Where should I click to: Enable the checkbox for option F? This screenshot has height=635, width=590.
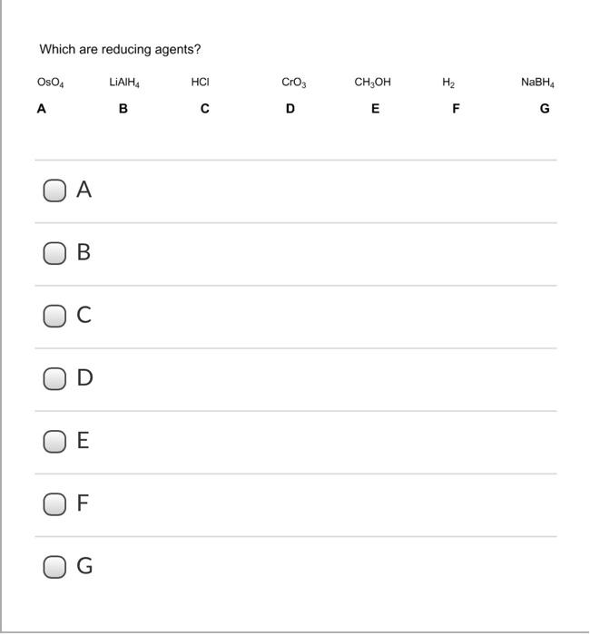point(54,504)
